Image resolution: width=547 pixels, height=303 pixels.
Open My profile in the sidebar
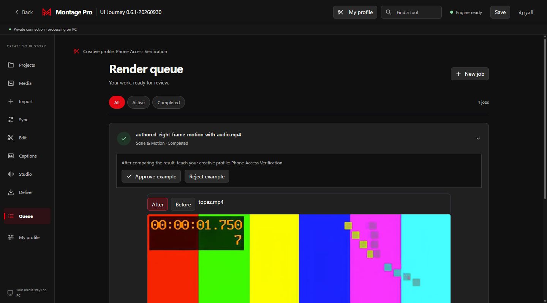pos(27,237)
